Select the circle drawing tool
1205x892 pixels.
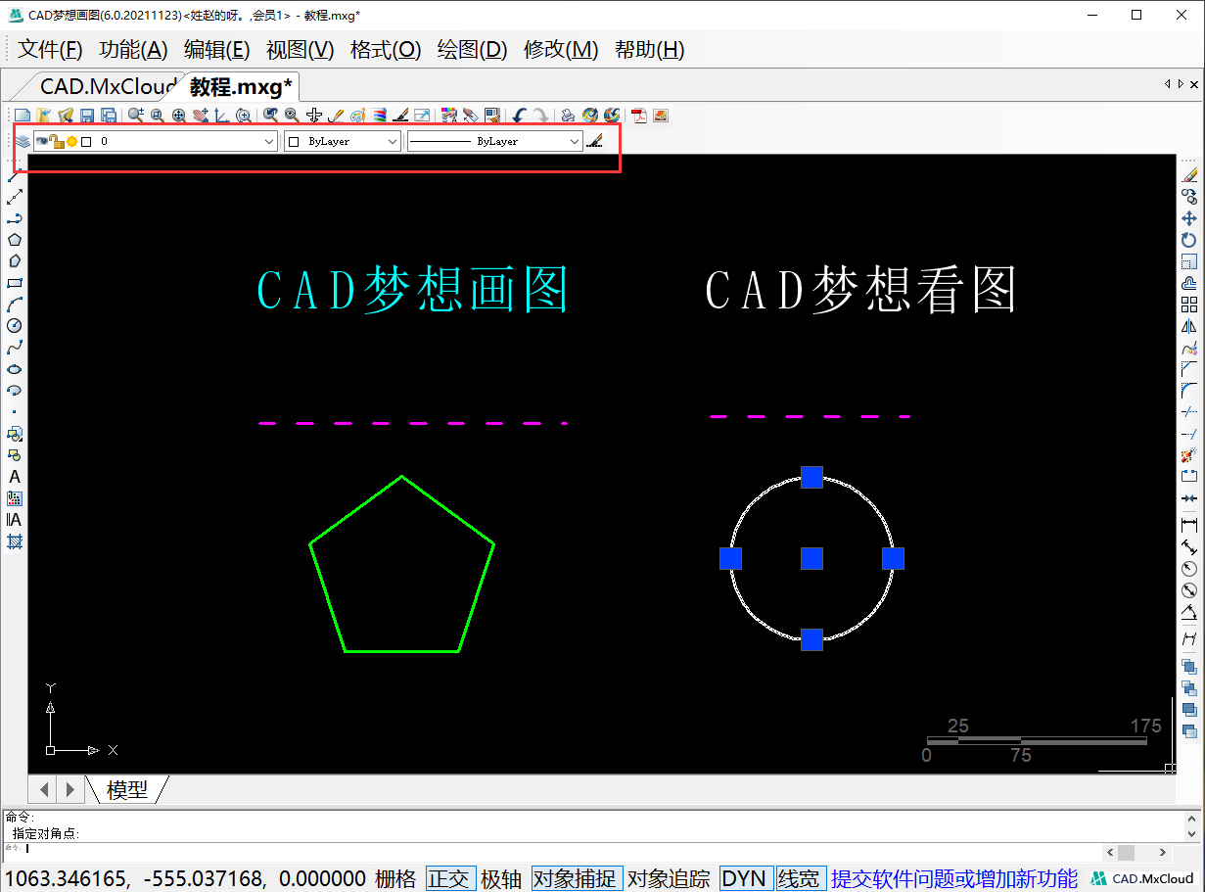point(15,326)
